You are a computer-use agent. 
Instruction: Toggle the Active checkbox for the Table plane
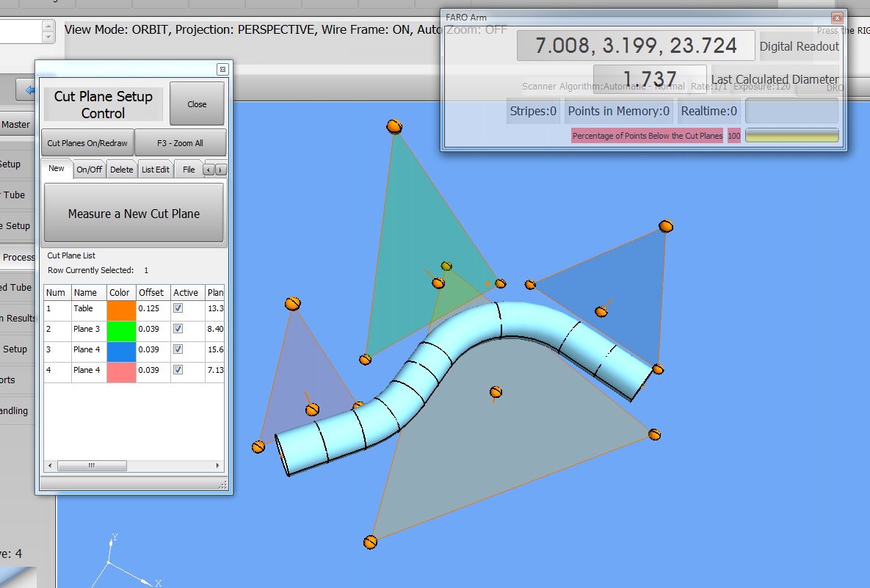pos(178,309)
